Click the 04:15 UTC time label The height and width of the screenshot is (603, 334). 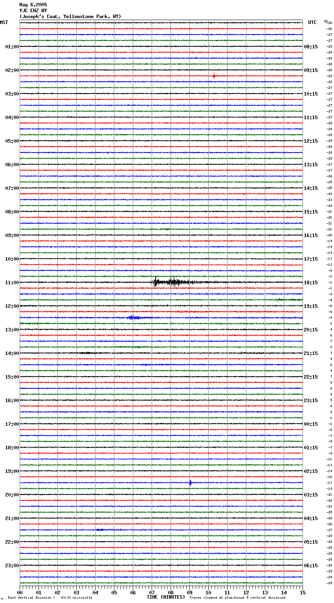click(x=311, y=518)
